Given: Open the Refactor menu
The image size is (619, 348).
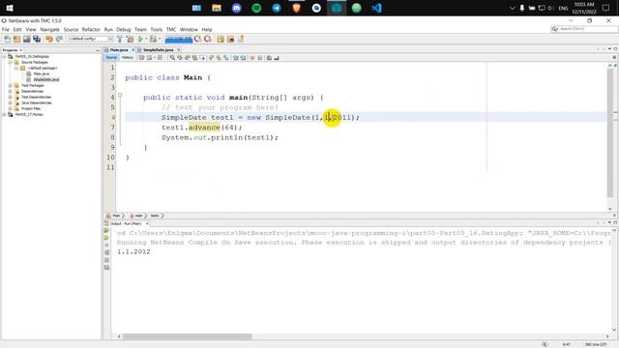Looking at the screenshot, I should click(91, 30).
